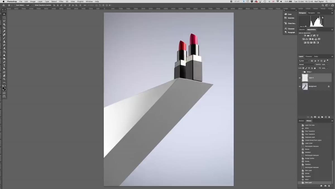Open the blend mode Normal dropdown
Screen dimensions: 335x189
click(x=307, y=64)
